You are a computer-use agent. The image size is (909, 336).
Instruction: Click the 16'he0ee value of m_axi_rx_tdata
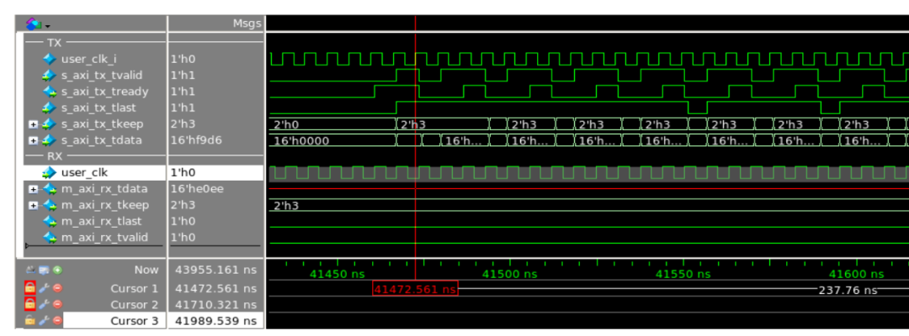tap(198, 188)
